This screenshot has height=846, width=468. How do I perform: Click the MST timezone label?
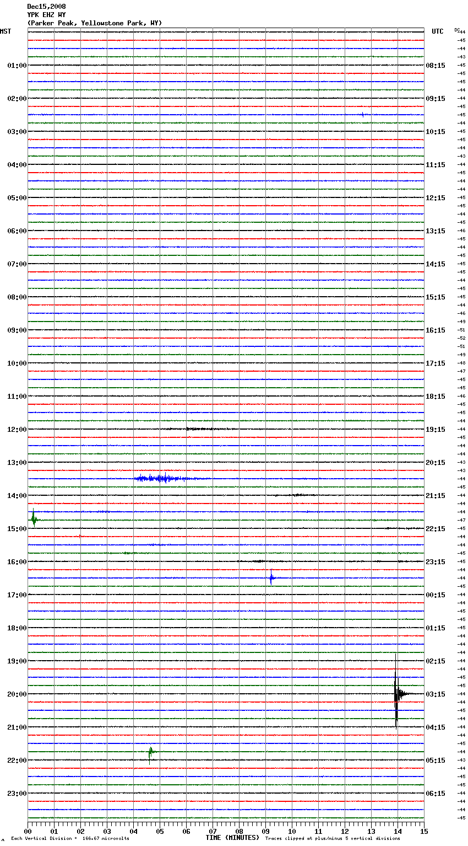(6, 31)
